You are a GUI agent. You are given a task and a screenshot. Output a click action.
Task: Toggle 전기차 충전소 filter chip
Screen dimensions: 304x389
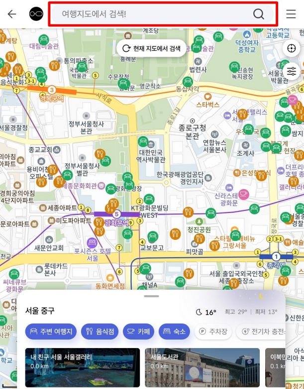pyautogui.click(x=260, y=331)
